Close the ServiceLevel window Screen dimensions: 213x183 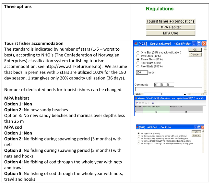pos(204,44)
